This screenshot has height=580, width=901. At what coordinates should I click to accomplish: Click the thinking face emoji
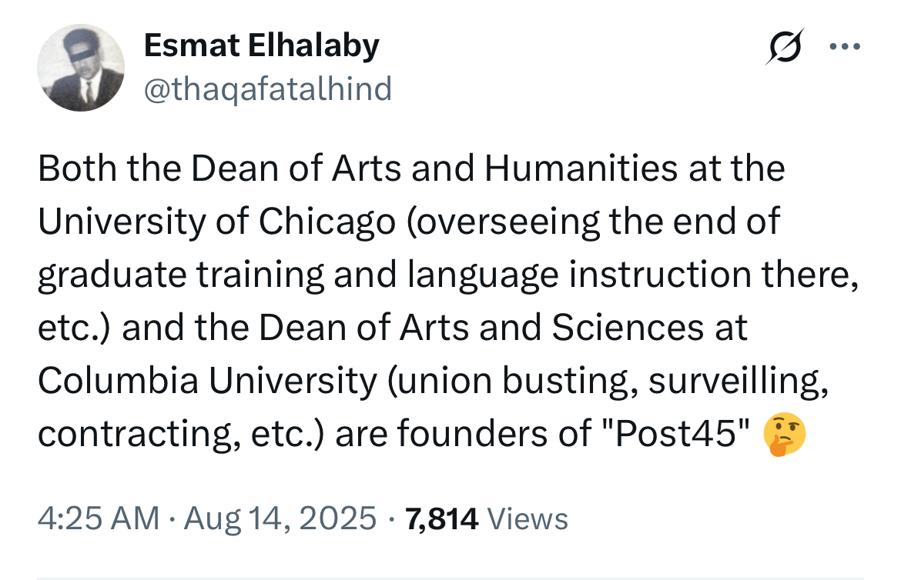click(x=785, y=435)
